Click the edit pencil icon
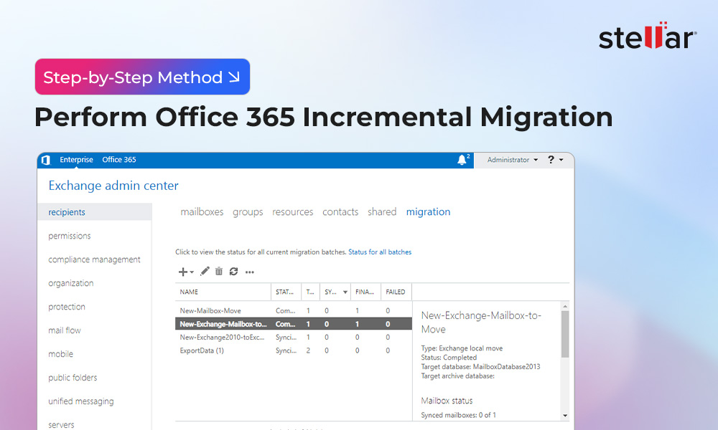718x430 pixels. [205, 272]
